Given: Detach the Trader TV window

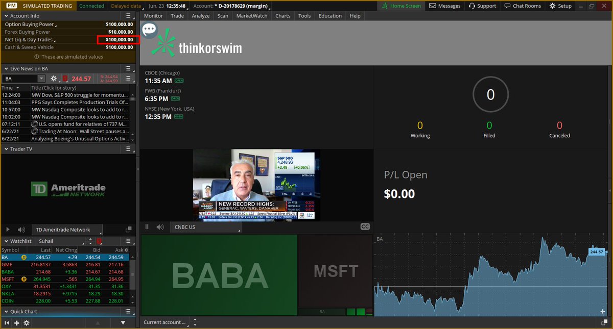Looking at the screenshot, I should click(129, 230).
